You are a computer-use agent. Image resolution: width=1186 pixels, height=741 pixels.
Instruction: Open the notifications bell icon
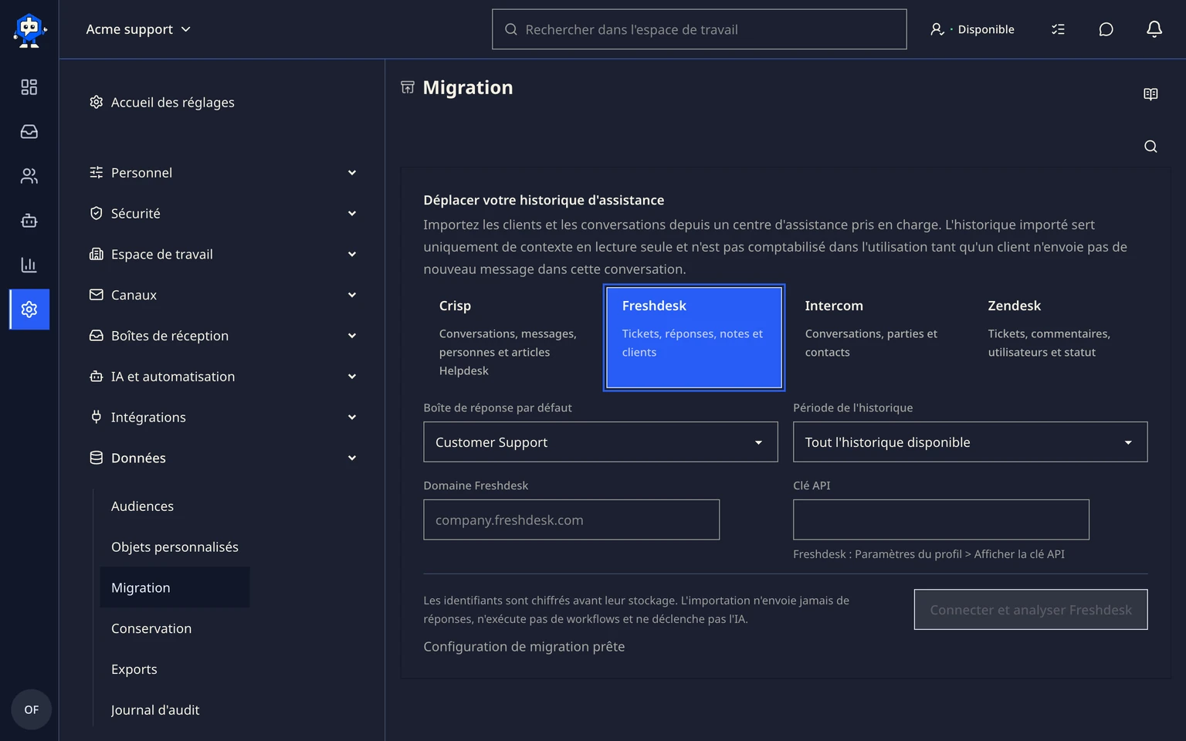pos(1154,29)
